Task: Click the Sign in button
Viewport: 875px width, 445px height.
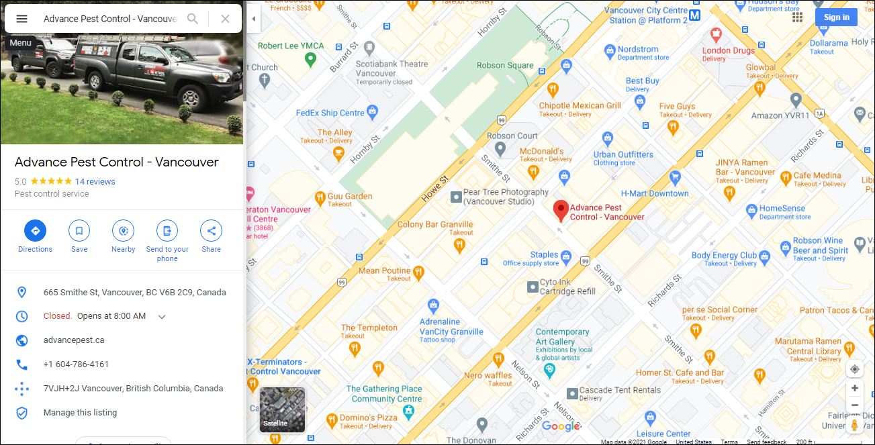Action: [x=836, y=17]
